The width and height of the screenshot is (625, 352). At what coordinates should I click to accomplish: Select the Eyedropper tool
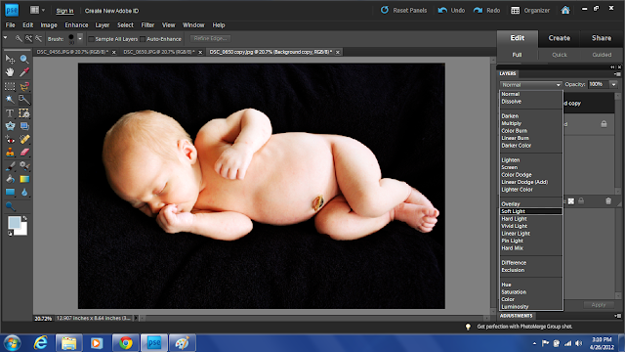24,72
